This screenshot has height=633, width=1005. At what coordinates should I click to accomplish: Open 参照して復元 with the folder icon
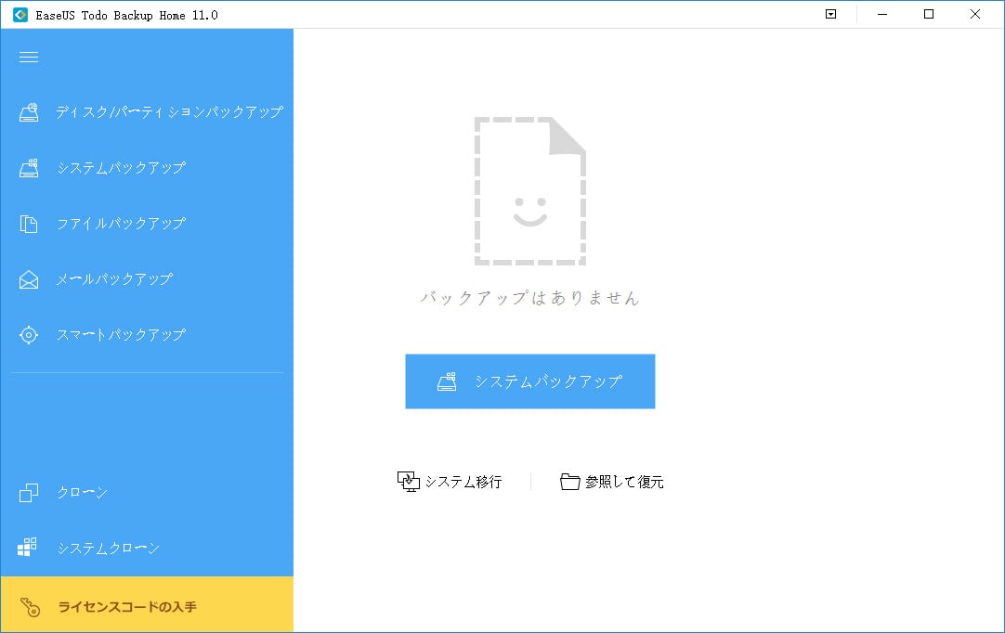point(612,482)
